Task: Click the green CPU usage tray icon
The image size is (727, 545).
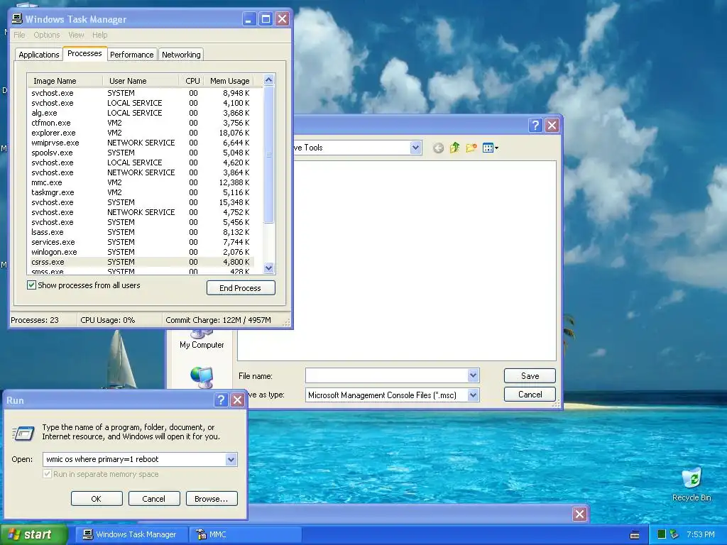Action: (662, 534)
